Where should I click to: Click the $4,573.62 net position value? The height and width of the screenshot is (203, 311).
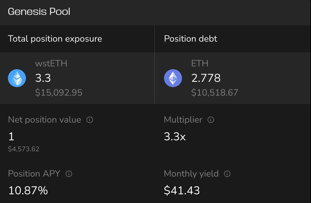[x=24, y=149]
